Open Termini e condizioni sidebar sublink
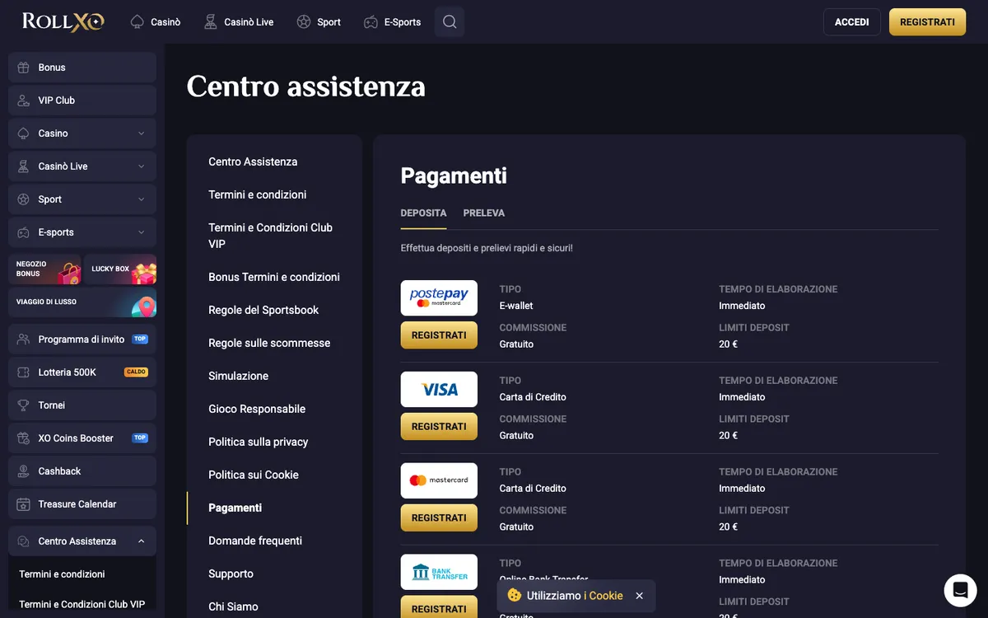 pyautogui.click(x=63, y=574)
